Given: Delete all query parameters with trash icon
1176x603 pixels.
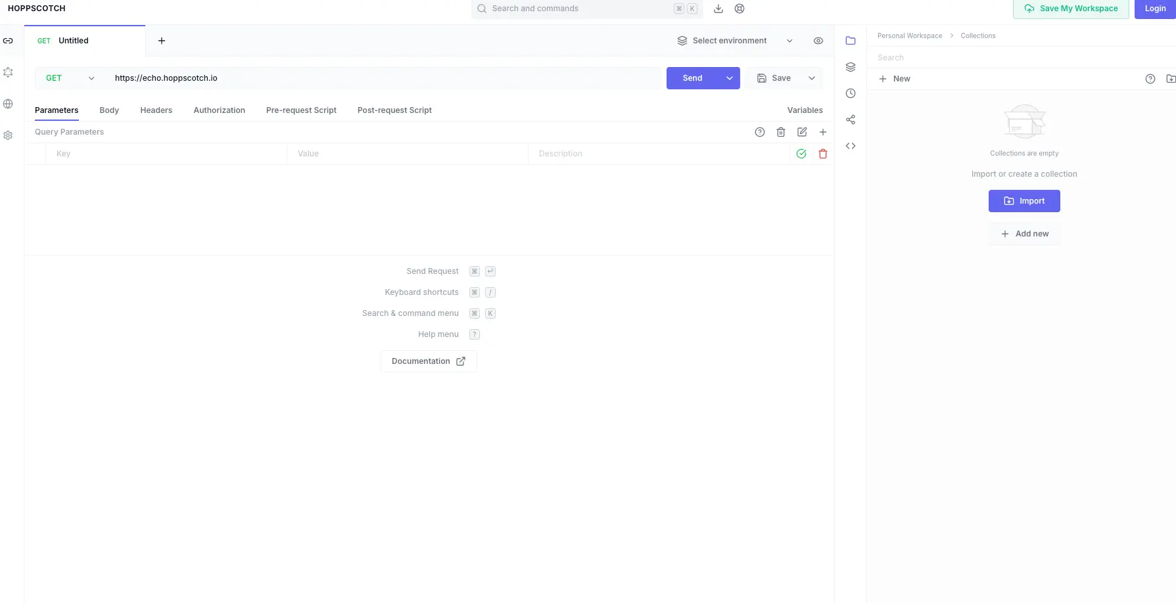Looking at the screenshot, I should point(781,132).
